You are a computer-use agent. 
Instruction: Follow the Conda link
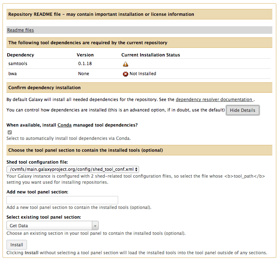[x=64, y=125]
